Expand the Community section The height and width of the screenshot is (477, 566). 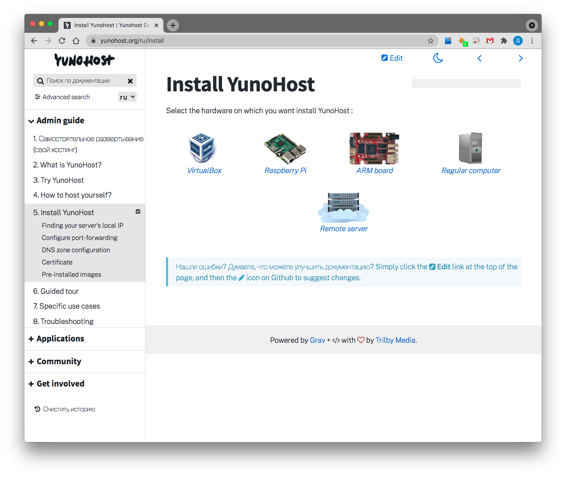click(55, 362)
